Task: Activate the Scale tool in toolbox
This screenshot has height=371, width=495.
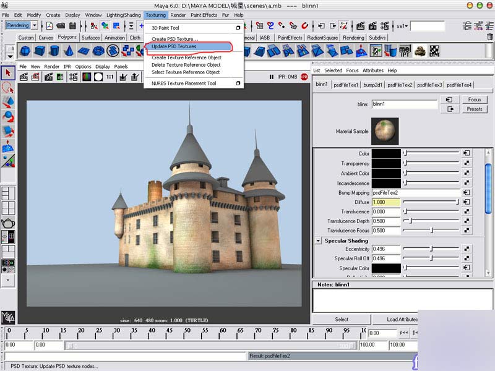Action: [x=8, y=131]
